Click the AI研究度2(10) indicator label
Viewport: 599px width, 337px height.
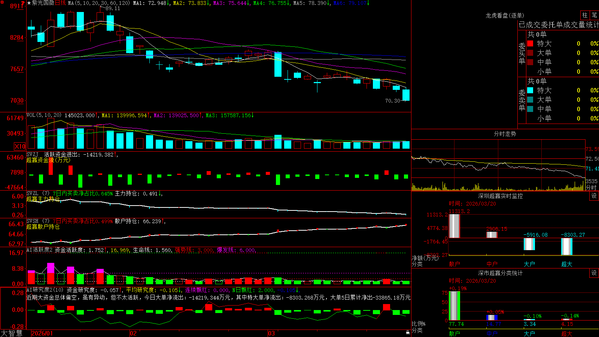(45, 290)
